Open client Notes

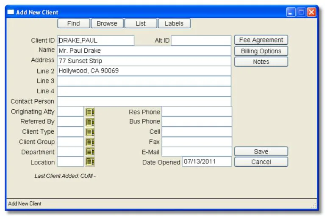[x=261, y=62]
